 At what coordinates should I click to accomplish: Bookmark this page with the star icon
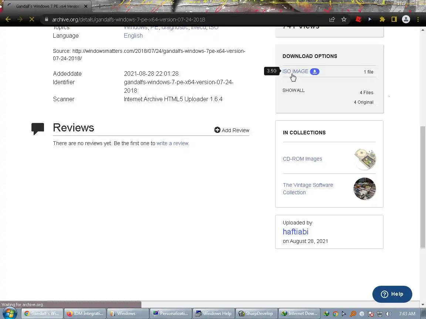click(x=344, y=19)
